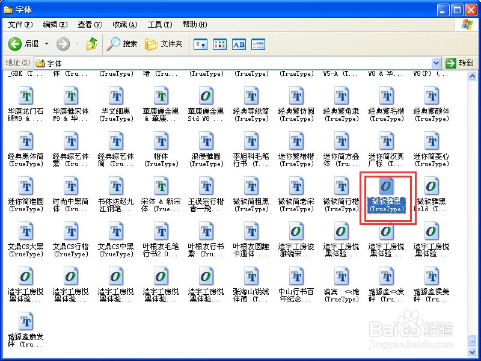This screenshot has height=361, width=481.
Task: Switch to large icons view button
Action: pos(200,45)
